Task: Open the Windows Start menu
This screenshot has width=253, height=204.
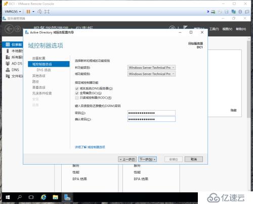Action: (x=8, y=197)
